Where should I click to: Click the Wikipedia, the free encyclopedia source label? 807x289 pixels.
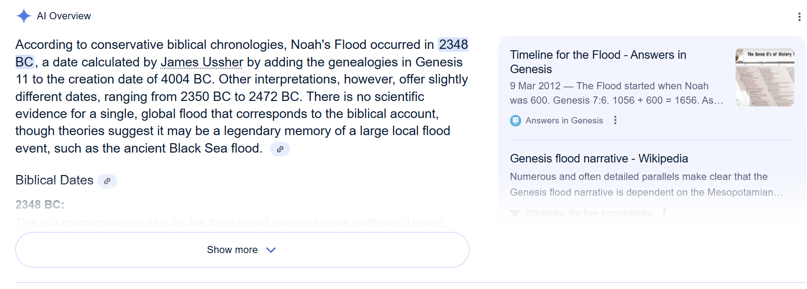click(x=588, y=213)
